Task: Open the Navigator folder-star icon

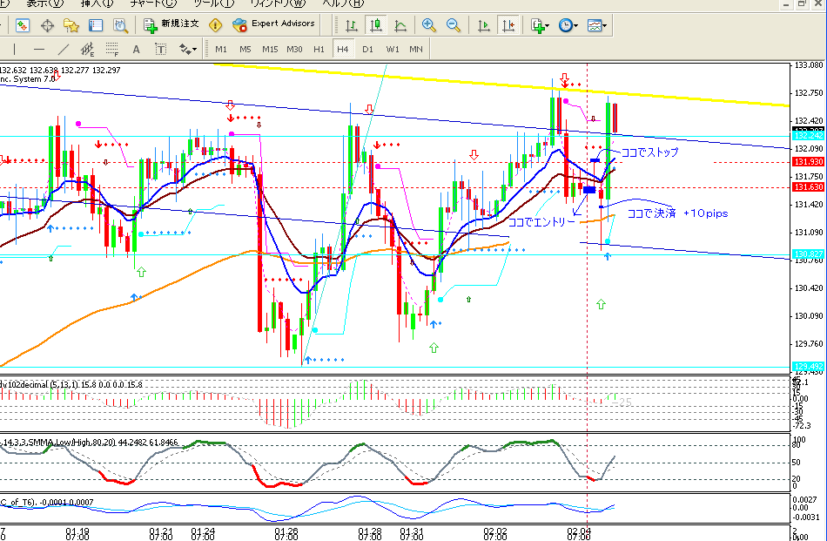Action: 71,25
